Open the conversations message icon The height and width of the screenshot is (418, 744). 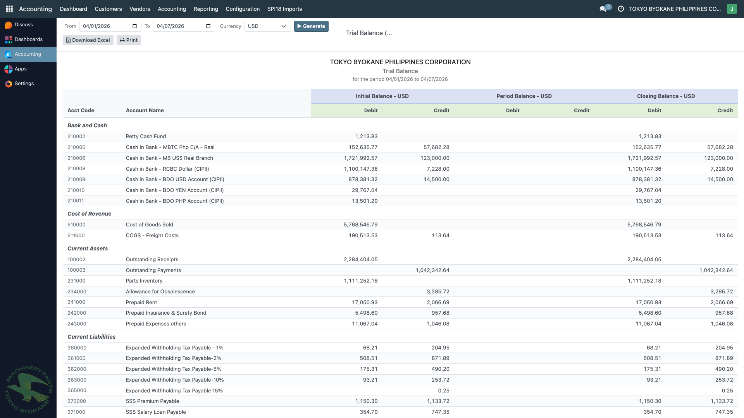[x=603, y=9]
